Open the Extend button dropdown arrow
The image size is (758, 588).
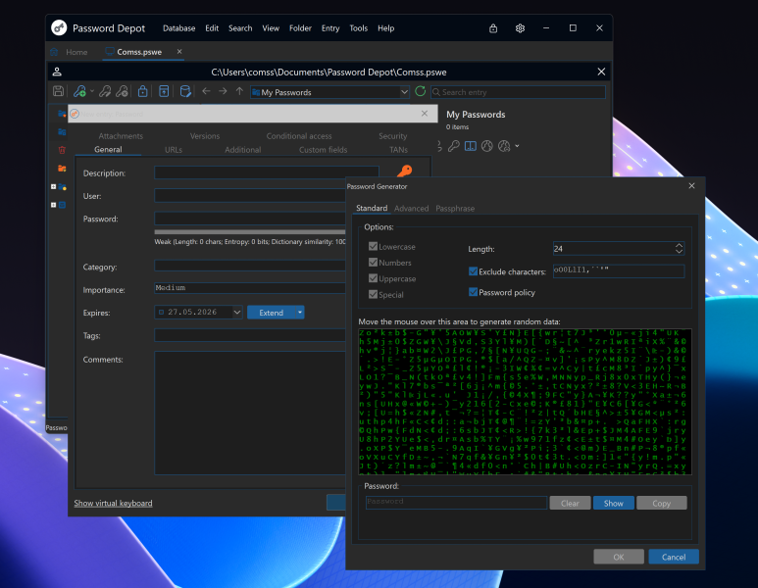coord(300,312)
